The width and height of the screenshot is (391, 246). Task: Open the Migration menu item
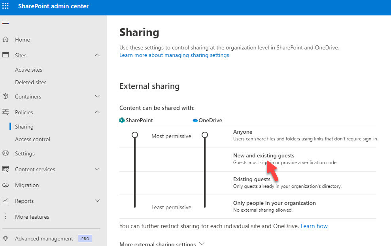pyautogui.click(x=27, y=185)
